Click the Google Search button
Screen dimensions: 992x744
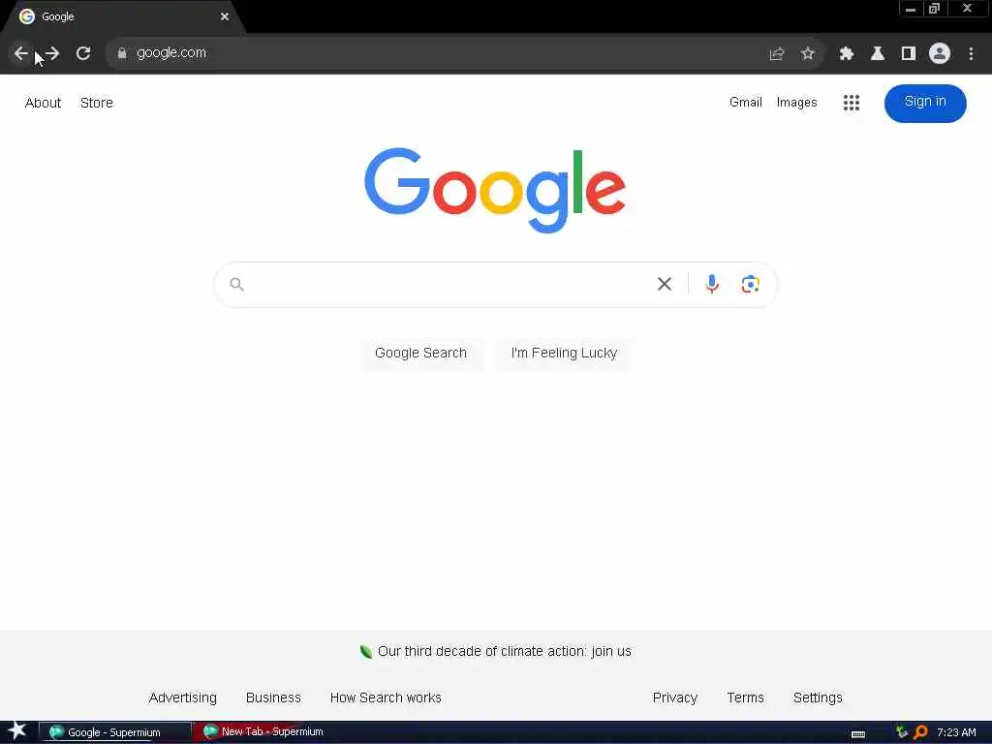tap(420, 353)
